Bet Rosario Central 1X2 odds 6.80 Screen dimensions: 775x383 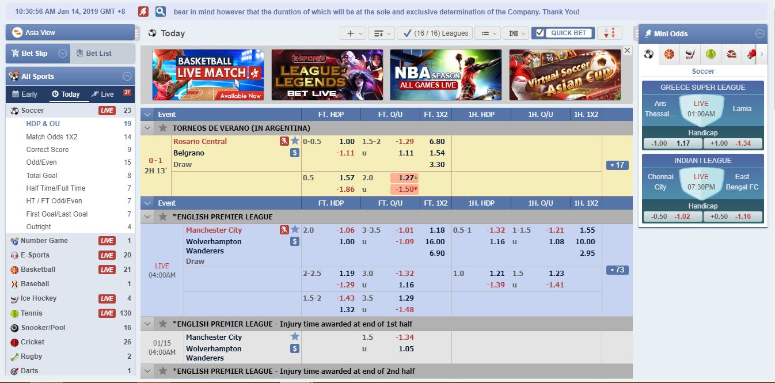click(436, 141)
